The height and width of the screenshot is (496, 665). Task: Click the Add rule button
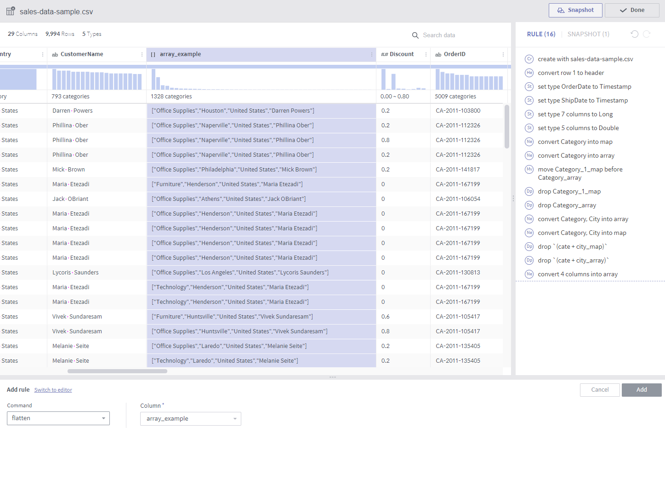click(642, 390)
